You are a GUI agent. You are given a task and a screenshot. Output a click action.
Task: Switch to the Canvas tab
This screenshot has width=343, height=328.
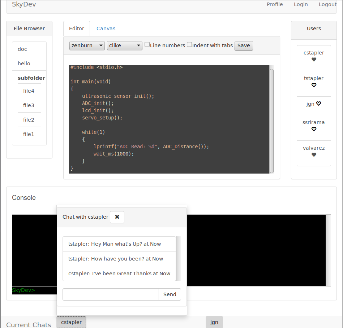tap(106, 29)
